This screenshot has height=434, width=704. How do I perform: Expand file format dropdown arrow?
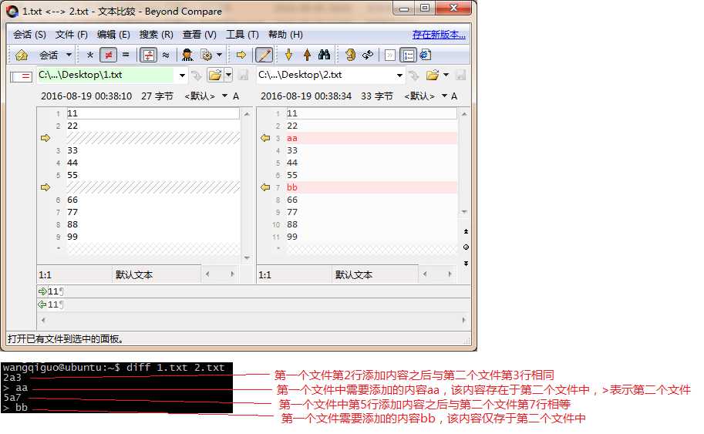pos(219,55)
